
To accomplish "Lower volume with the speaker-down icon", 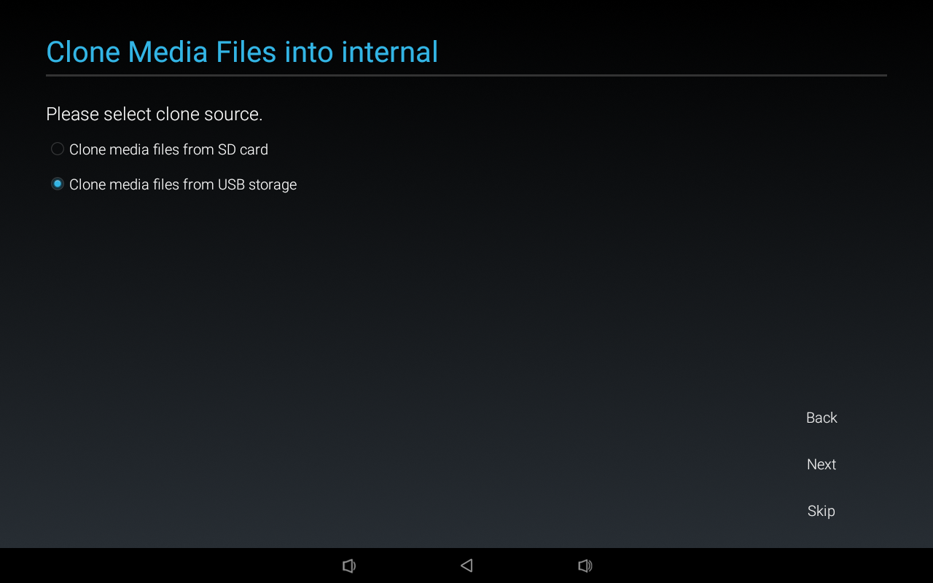I will point(349,566).
